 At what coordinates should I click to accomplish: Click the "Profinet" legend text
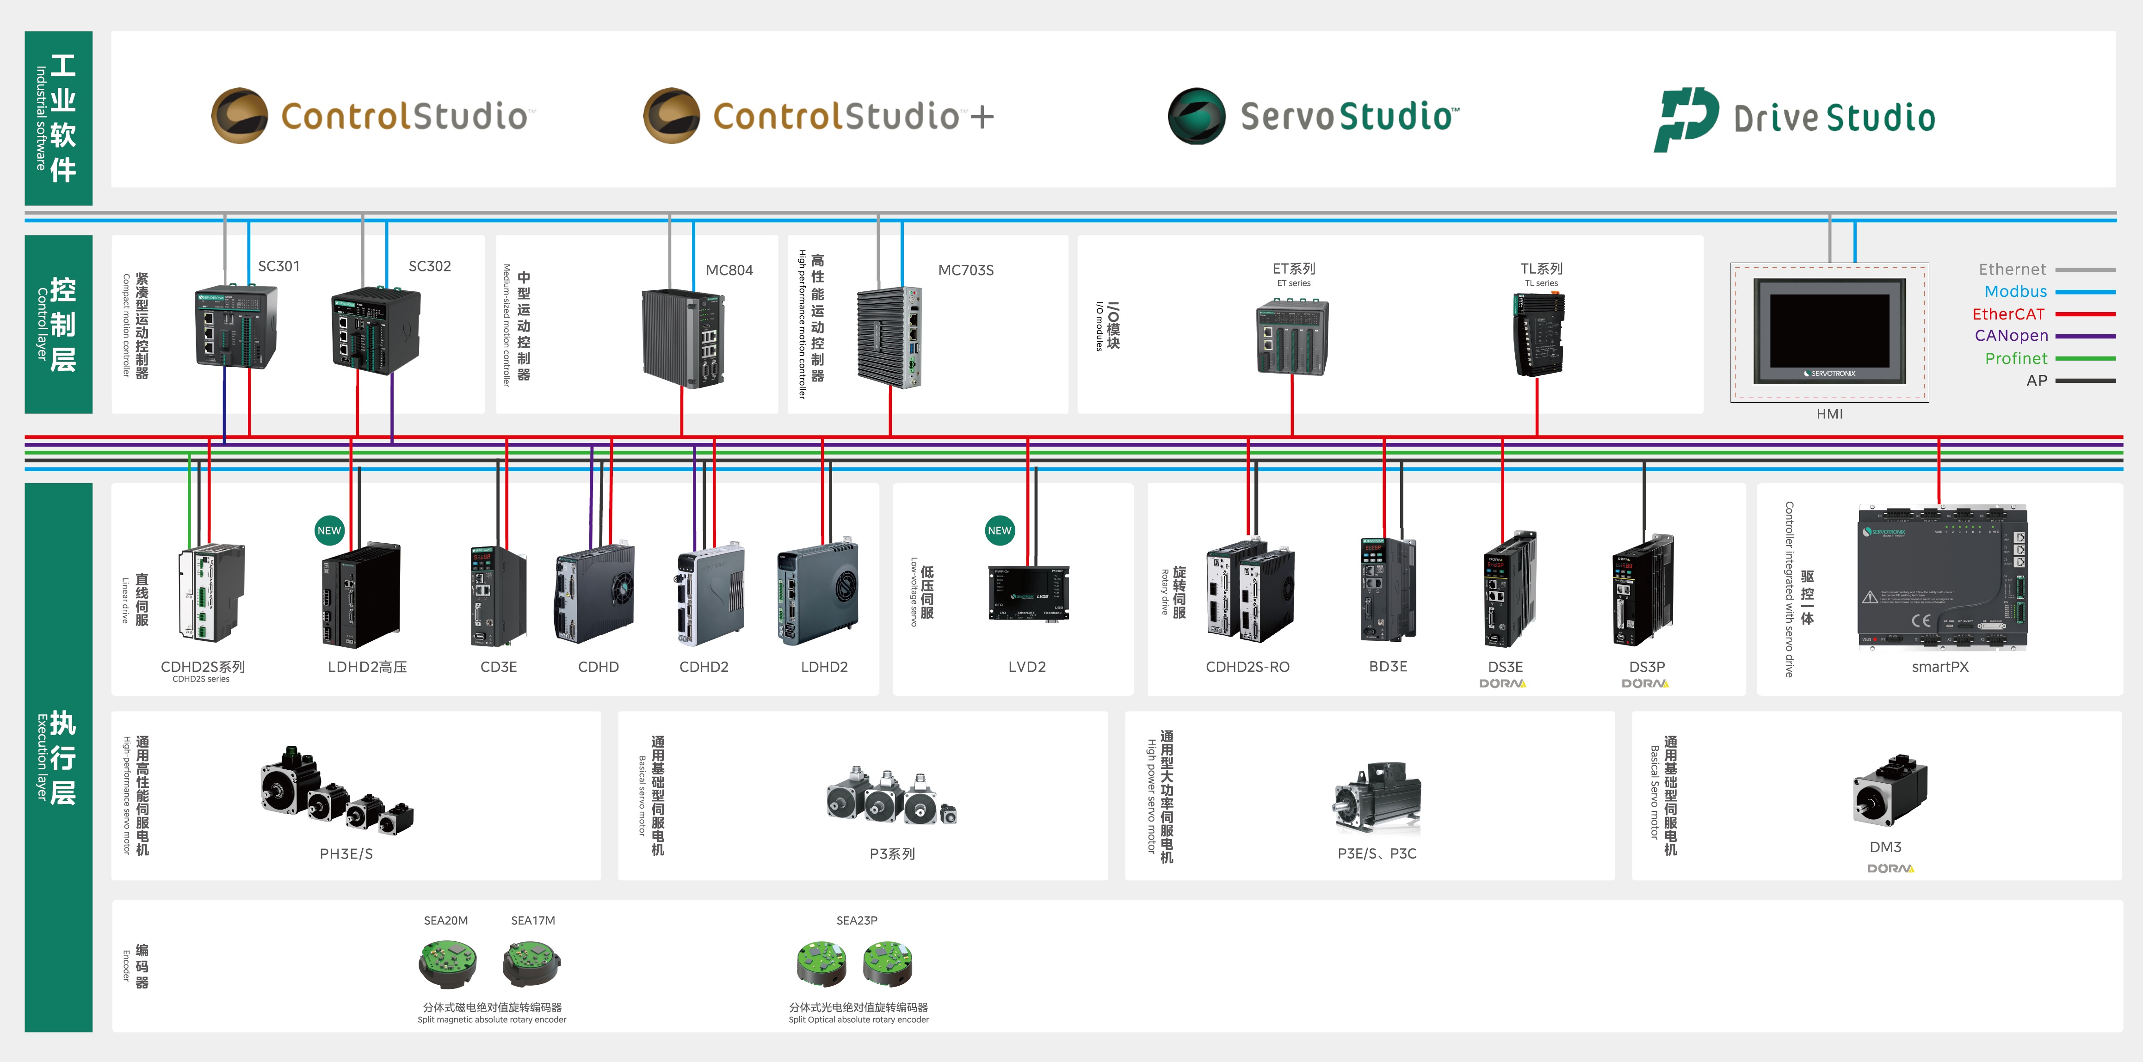2016,358
